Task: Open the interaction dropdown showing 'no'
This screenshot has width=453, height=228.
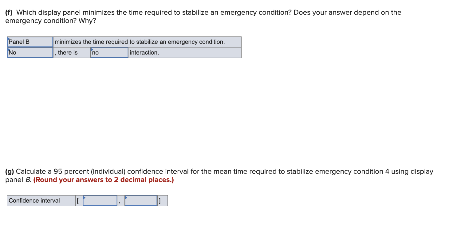Action: tap(109, 52)
